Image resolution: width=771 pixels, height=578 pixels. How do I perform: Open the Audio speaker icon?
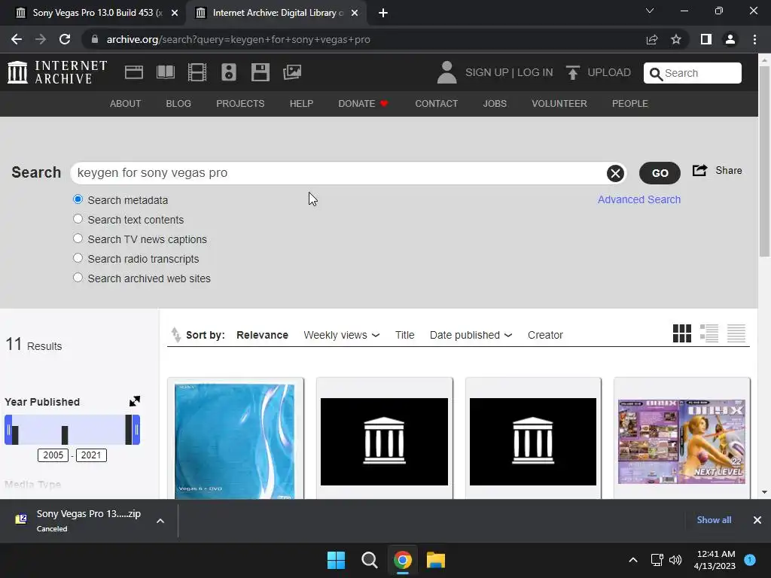(x=229, y=72)
